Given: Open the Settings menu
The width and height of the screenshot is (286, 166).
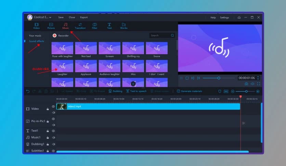Looking at the screenshot, I should tap(224, 17).
